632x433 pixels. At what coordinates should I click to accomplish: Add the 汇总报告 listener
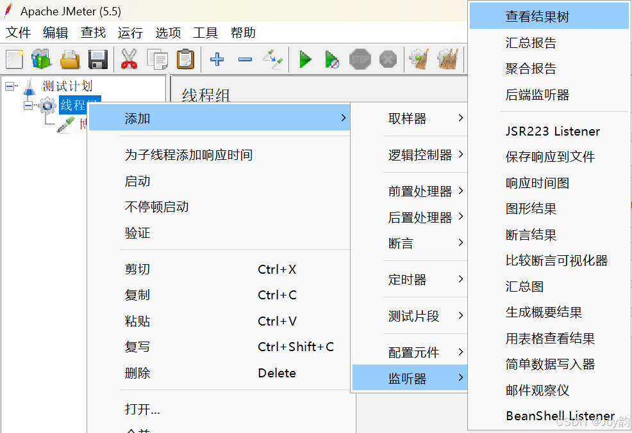[x=549, y=43]
